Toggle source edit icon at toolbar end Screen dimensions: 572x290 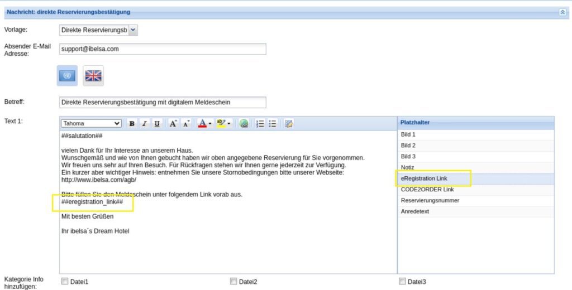(289, 124)
